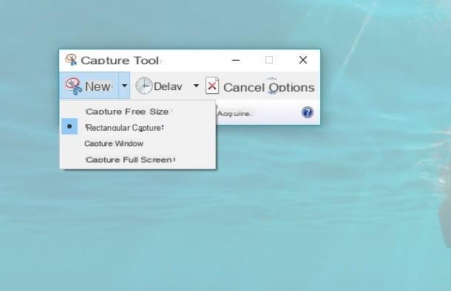Minimize the Capture Tool window
Image resolution: width=451 pixels, height=291 pixels.
click(x=236, y=60)
